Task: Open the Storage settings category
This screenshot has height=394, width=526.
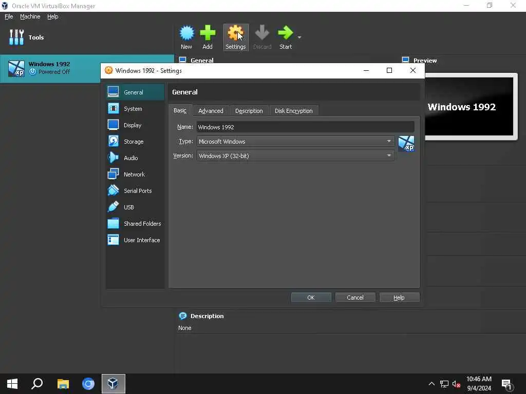Action: tap(135, 142)
